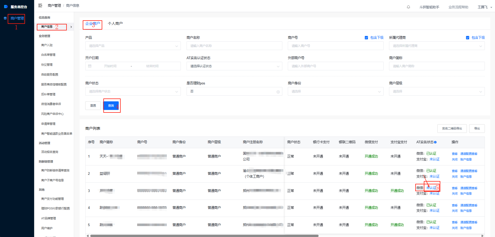Screen dimensions: 495x237
Task: Click the sidebar collapse menu icon
Action: 40,5
